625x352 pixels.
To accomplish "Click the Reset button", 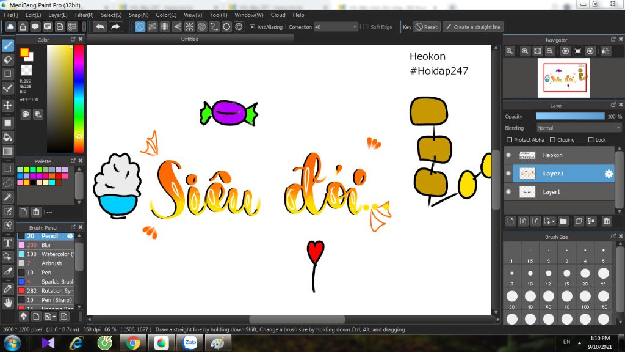I will (x=426, y=27).
